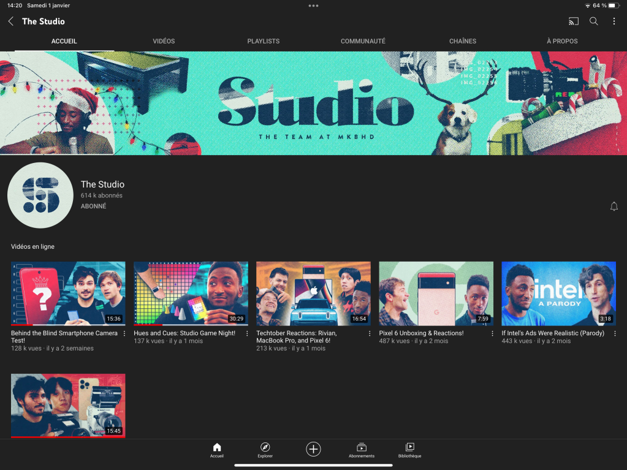Open the Cast to device icon
Screen dimensions: 627x470
pos(574,21)
